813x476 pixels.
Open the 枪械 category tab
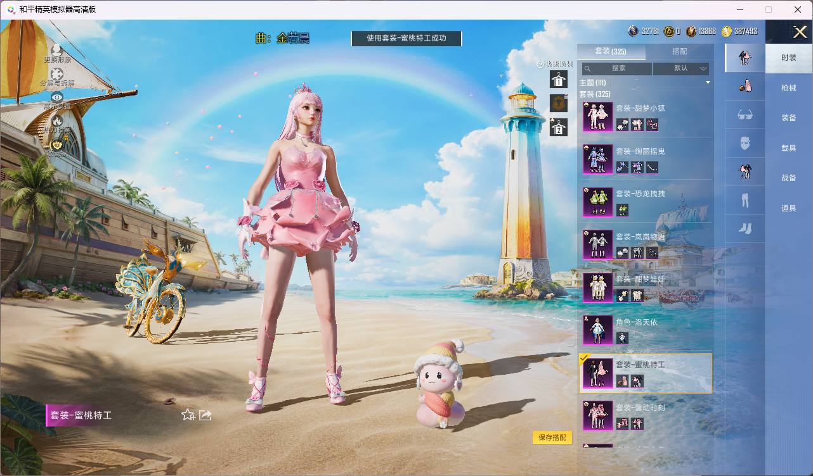(789, 88)
